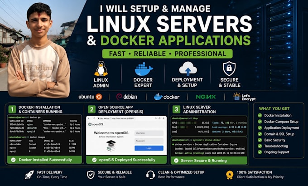The height and width of the screenshot is (186, 308).
Task: Click the 'Load average' line in htop
Action: coord(229,127)
